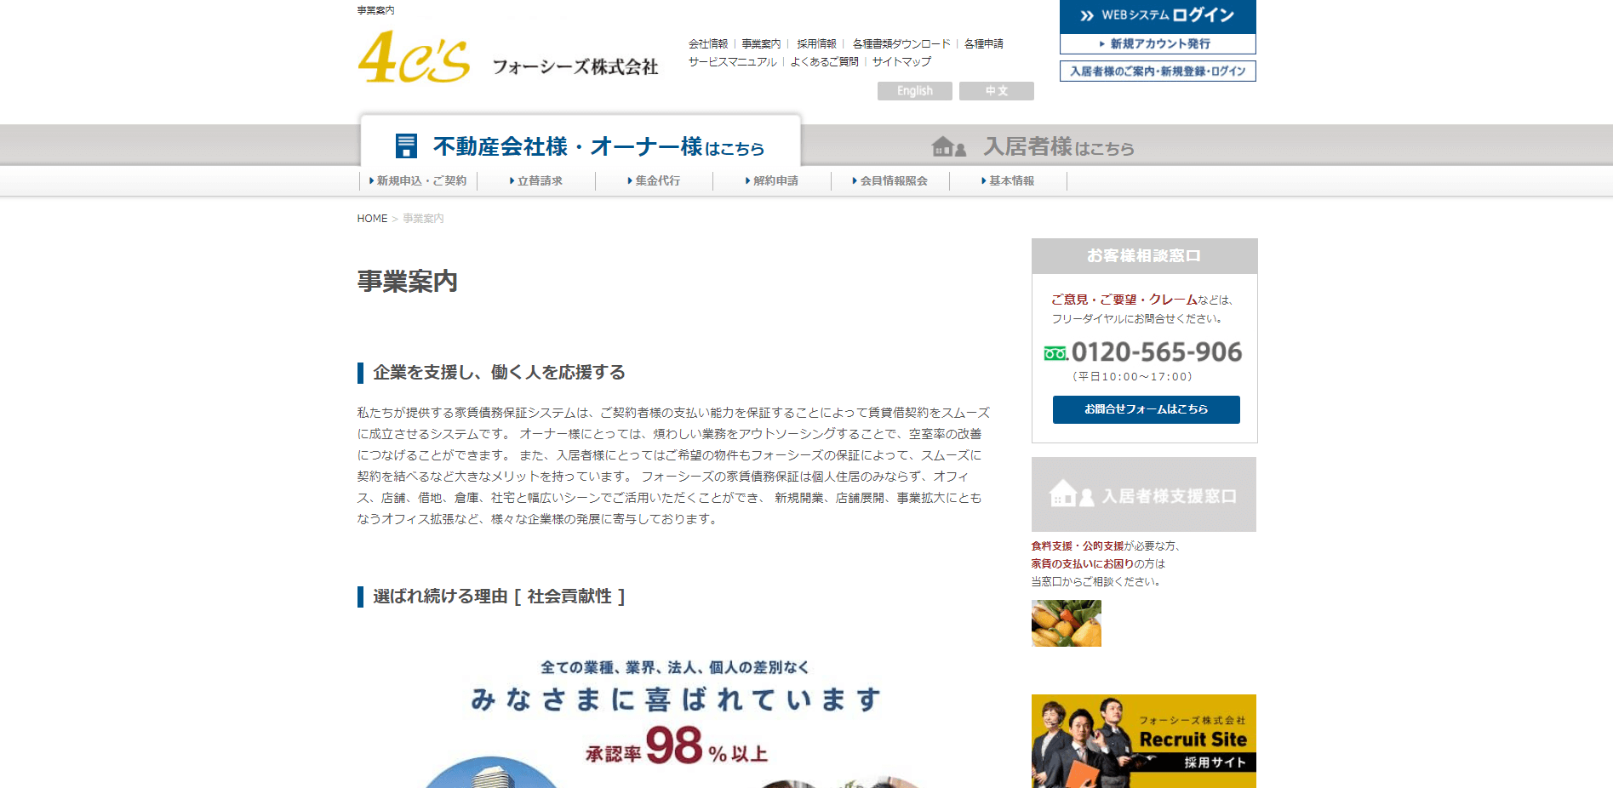Image resolution: width=1613 pixels, height=788 pixels.
Task: Click the building icon beside 不動産会社様
Action: point(406,146)
